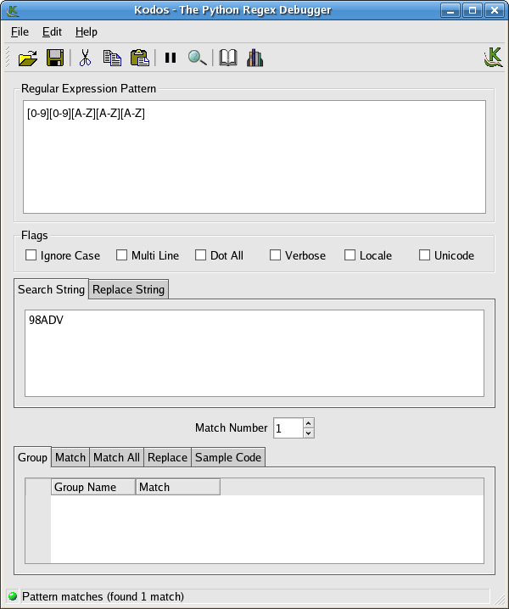Paste with the clipboard icon
Viewport: 509px width, 609px height.
[139, 58]
